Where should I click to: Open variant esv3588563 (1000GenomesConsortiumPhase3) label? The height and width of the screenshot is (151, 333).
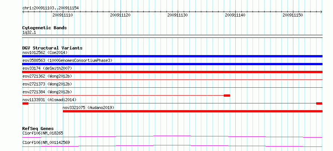67,60
